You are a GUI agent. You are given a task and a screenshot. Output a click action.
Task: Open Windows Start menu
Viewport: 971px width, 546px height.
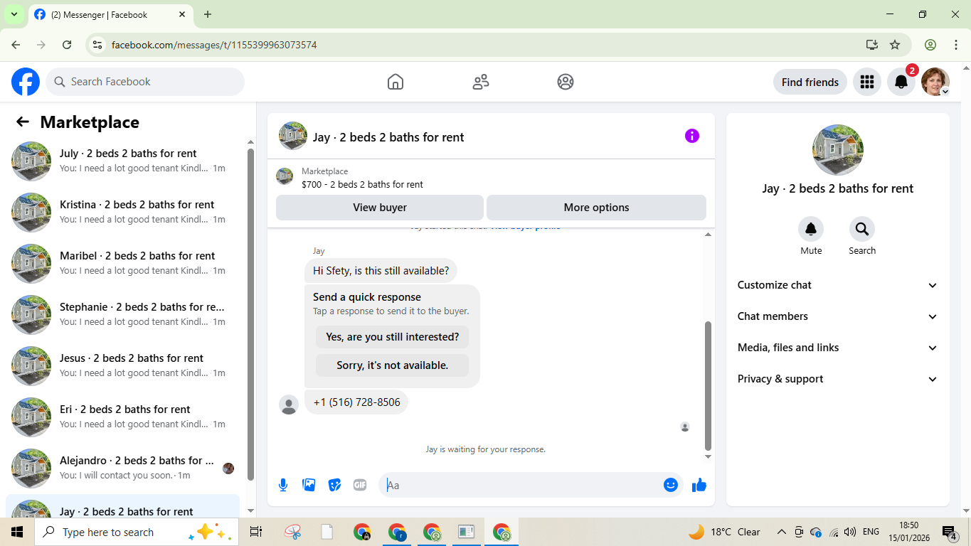[x=17, y=532]
